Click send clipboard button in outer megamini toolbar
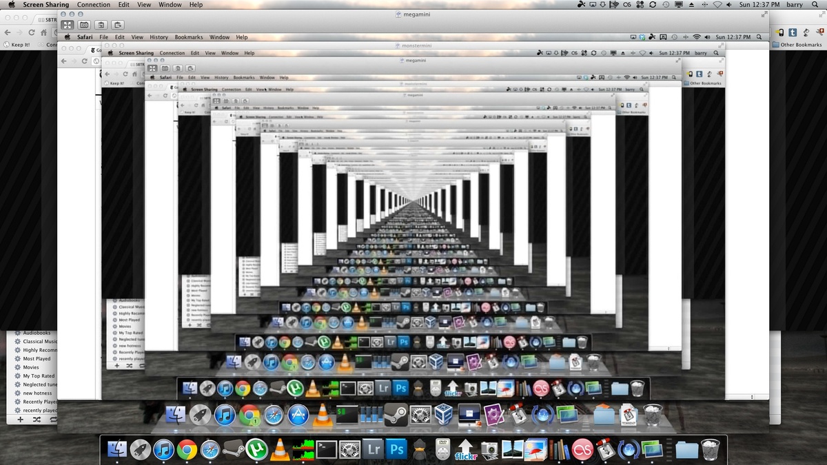The width and height of the screenshot is (827, 465). (x=117, y=25)
